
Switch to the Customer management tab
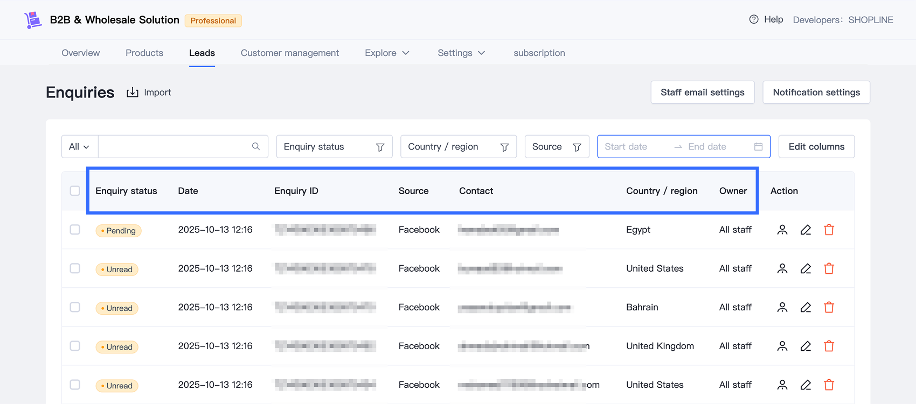pos(290,53)
